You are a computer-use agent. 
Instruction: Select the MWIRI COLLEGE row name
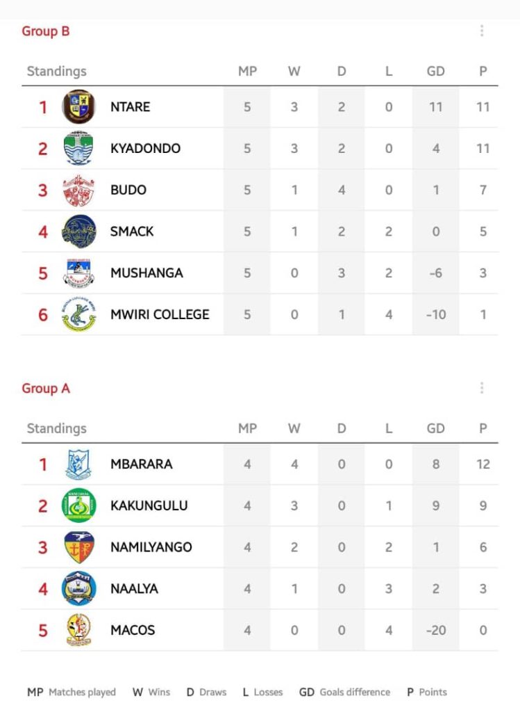[x=160, y=314]
